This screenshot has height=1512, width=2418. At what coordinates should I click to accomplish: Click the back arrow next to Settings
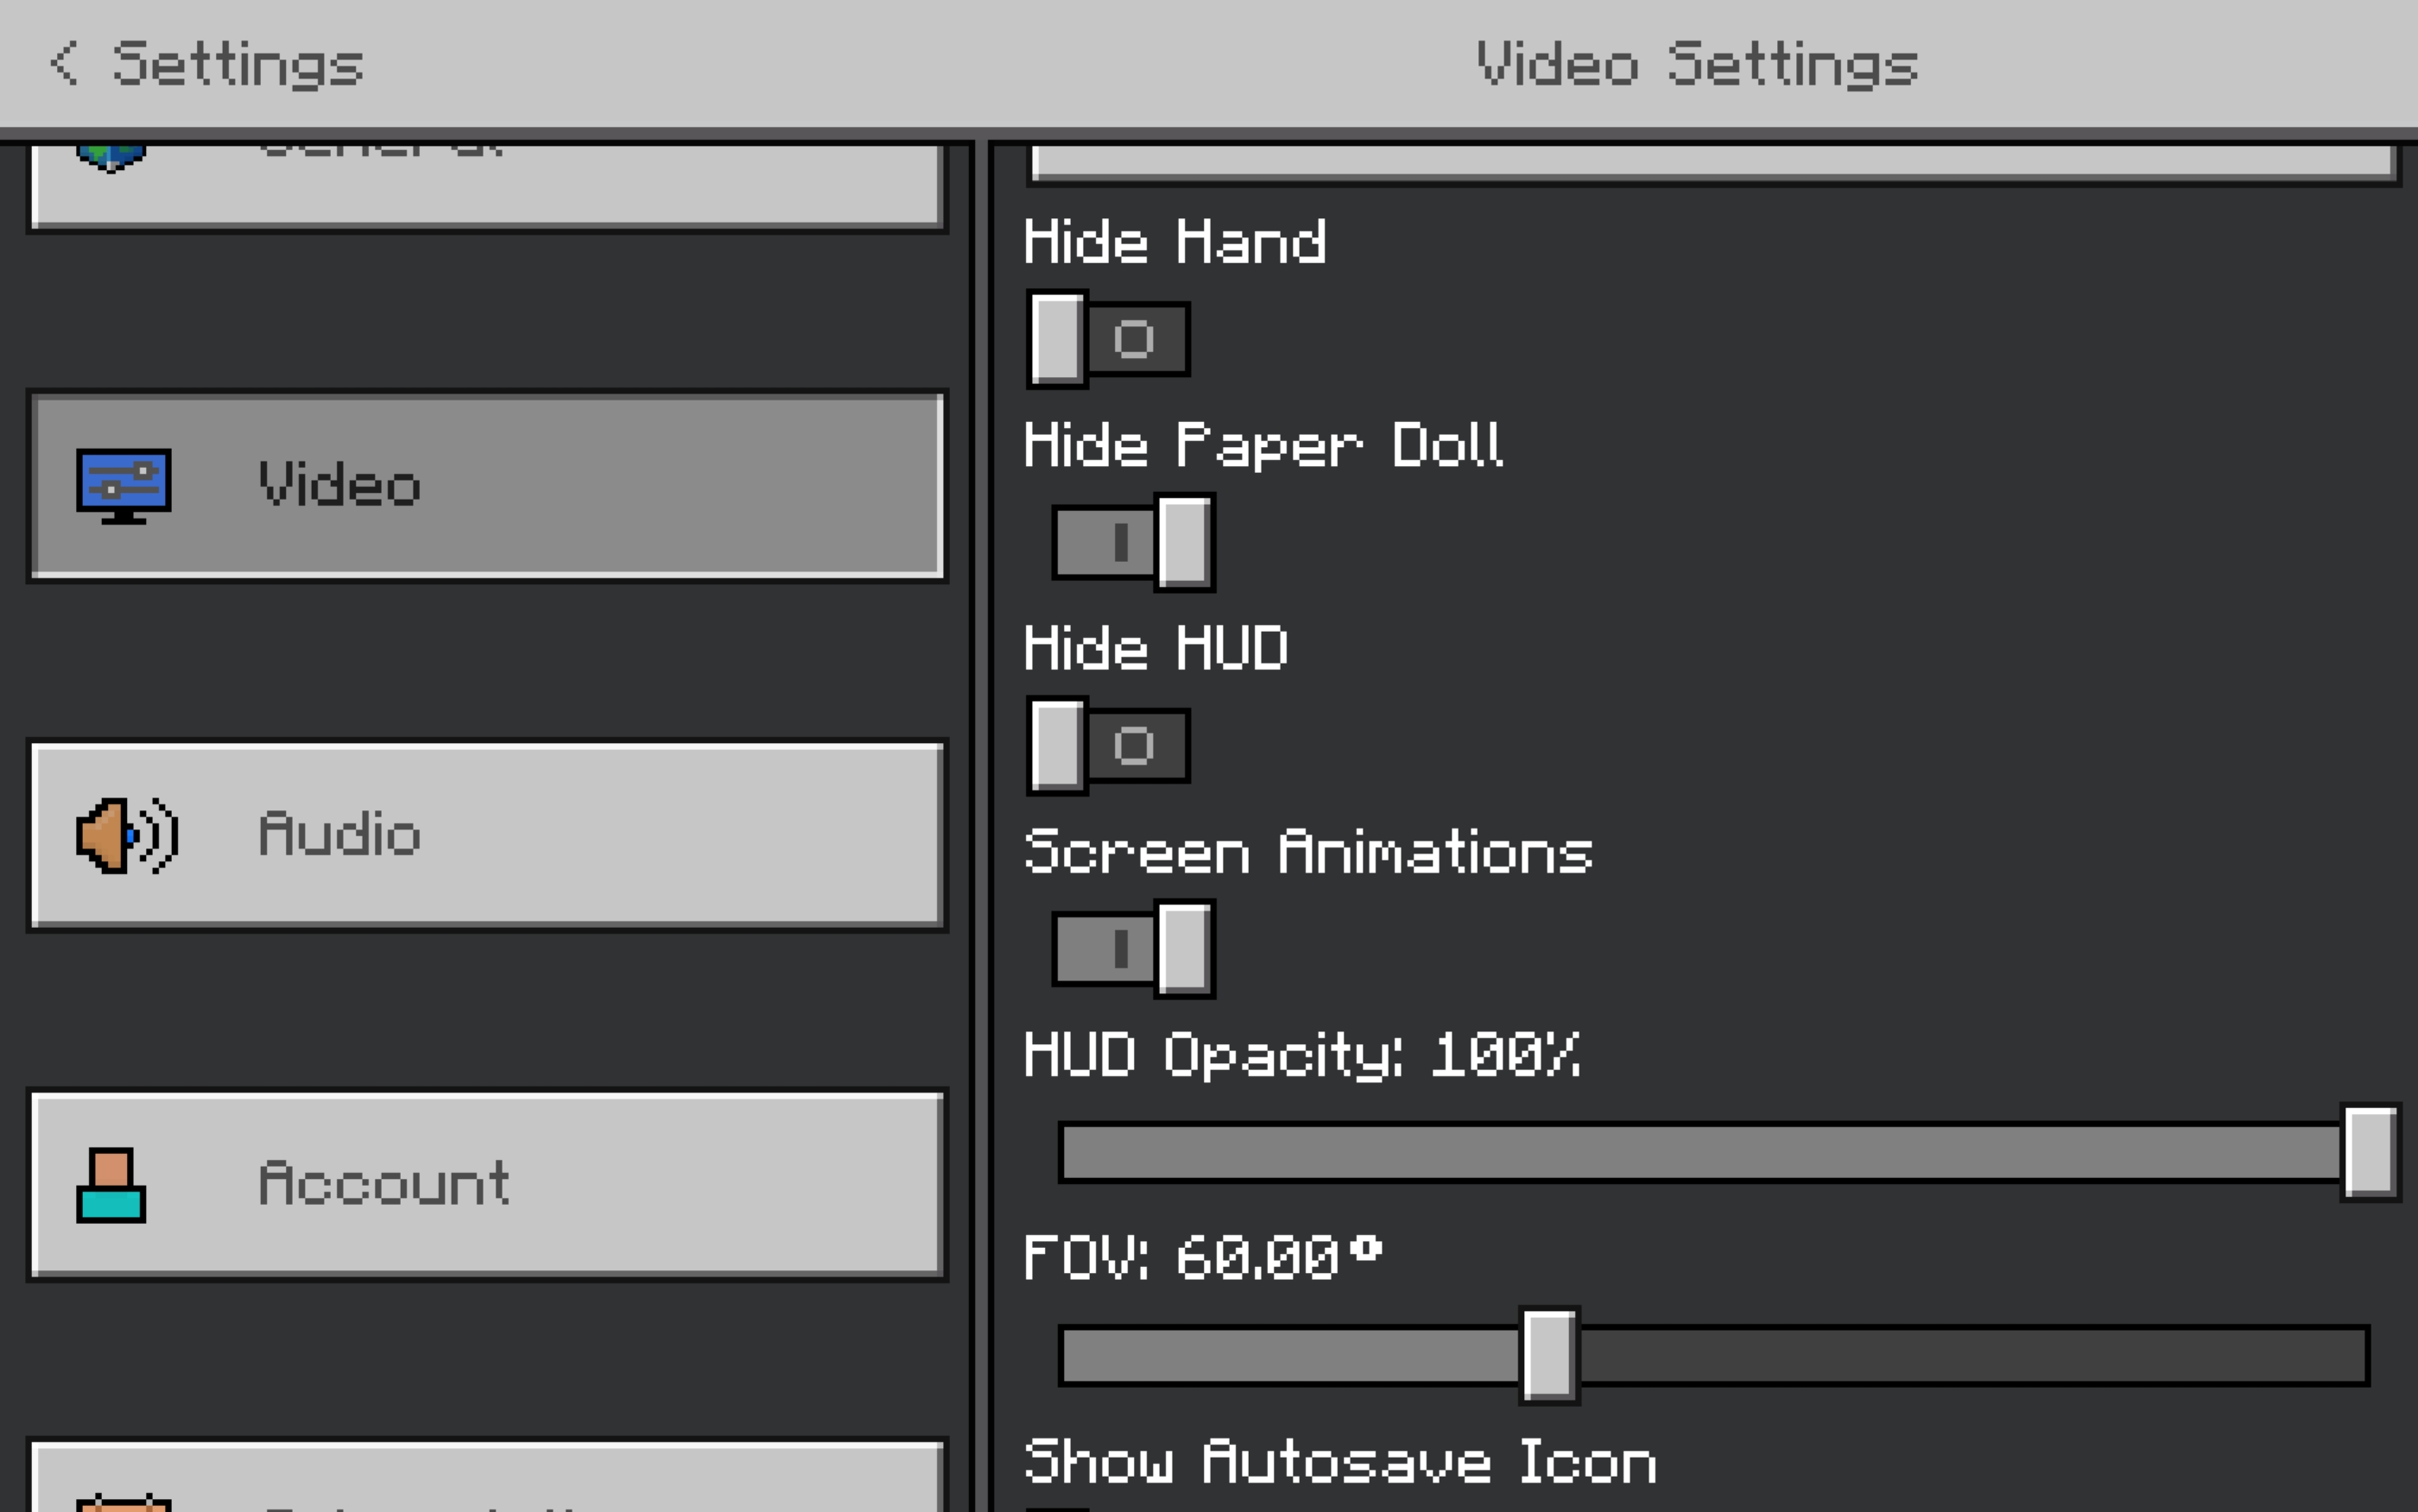click(x=64, y=64)
